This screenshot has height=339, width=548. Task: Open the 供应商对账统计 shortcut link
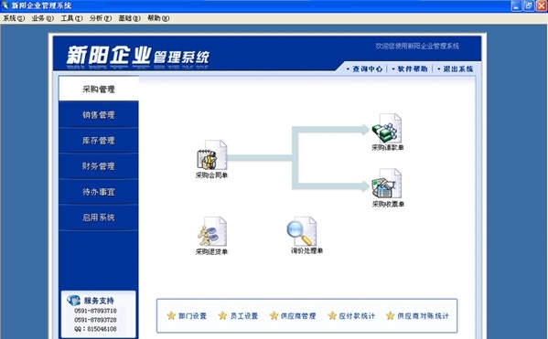[x=423, y=316]
